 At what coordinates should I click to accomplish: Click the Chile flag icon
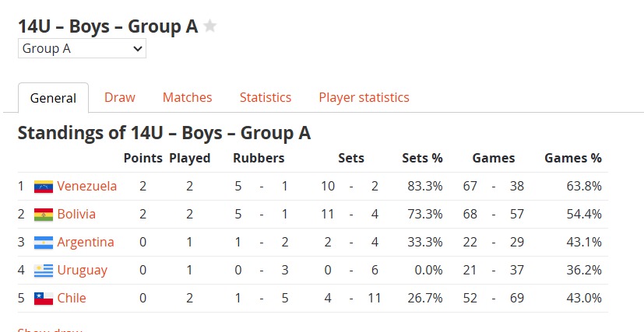(44, 299)
